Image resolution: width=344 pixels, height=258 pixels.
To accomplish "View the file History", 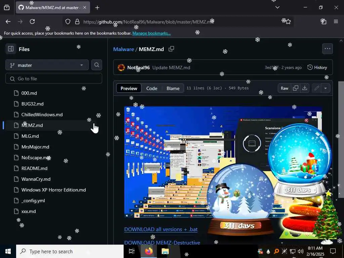I will click(x=317, y=68).
